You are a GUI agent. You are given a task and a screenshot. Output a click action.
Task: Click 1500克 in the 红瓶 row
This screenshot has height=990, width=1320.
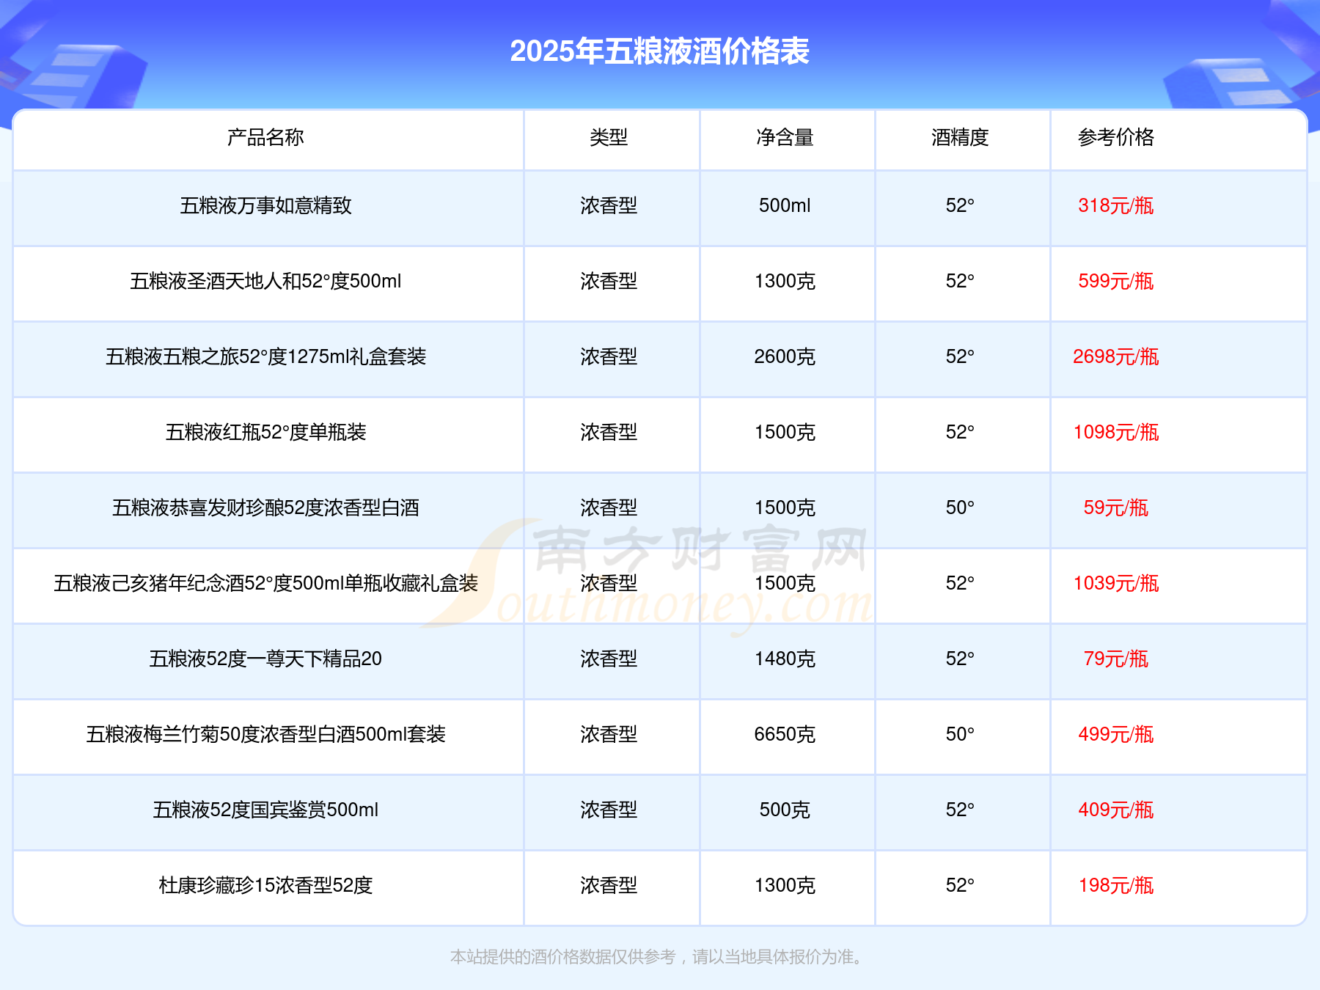pos(785,432)
